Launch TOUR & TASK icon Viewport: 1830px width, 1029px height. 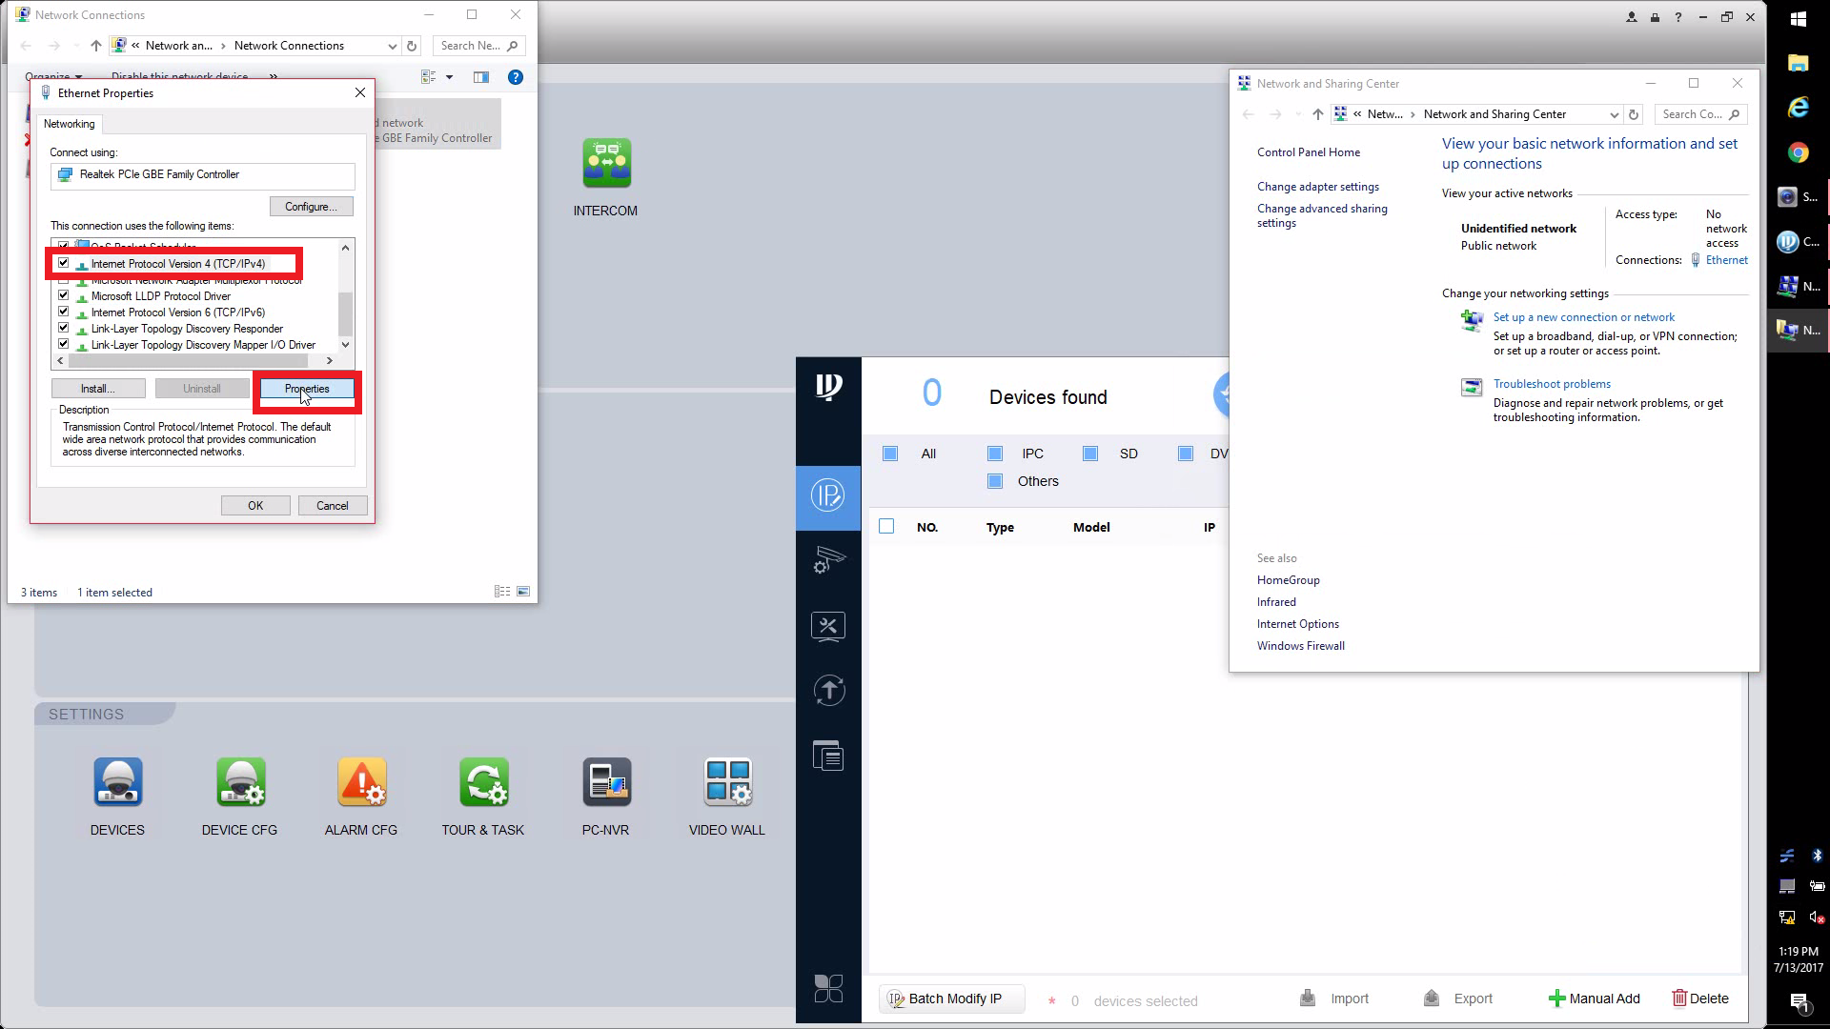(483, 783)
